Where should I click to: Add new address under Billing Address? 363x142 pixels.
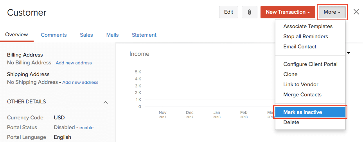[74, 63]
